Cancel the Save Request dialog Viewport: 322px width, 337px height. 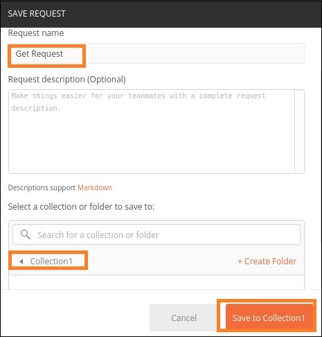coord(184,318)
